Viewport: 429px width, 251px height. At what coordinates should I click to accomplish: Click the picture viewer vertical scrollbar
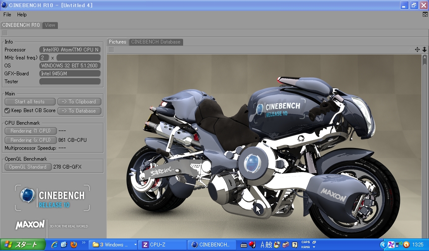click(x=425, y=146)
